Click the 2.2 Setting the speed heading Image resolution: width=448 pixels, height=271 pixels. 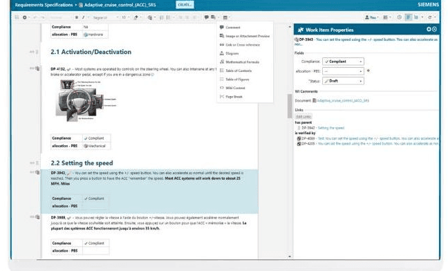[x=82, y=163]
